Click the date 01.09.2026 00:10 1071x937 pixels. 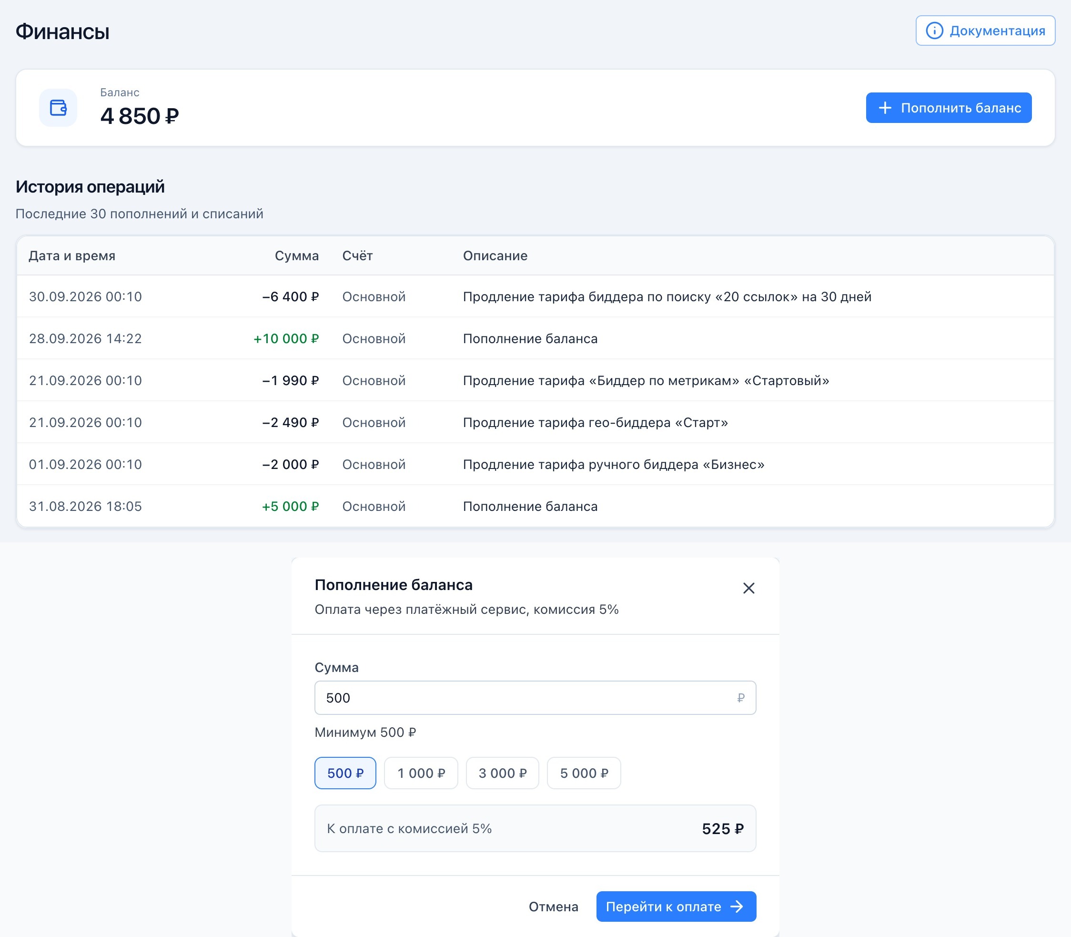pyautogui.click(x=85, y=464)
